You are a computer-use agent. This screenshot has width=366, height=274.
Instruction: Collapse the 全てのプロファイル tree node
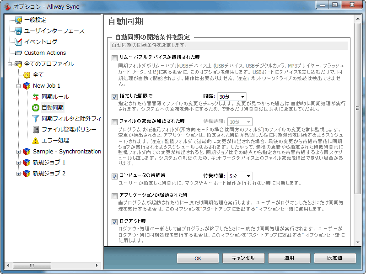pyautogui.click(x=10, y=64)
